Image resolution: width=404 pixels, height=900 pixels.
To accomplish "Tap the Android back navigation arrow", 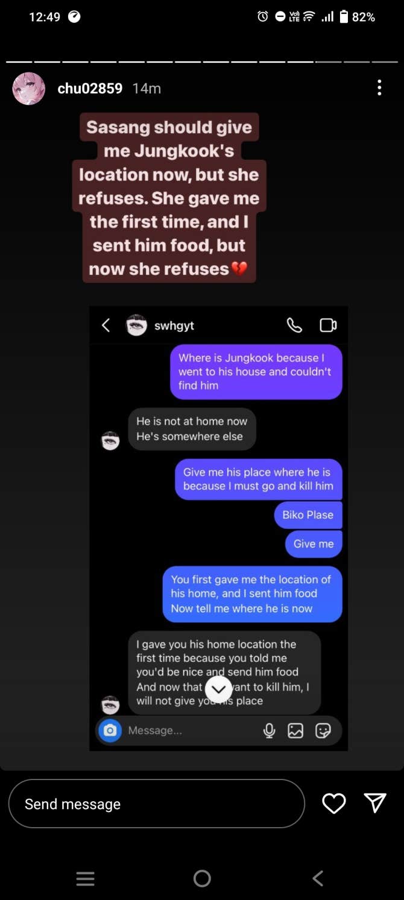I will (x=318, y=878).
